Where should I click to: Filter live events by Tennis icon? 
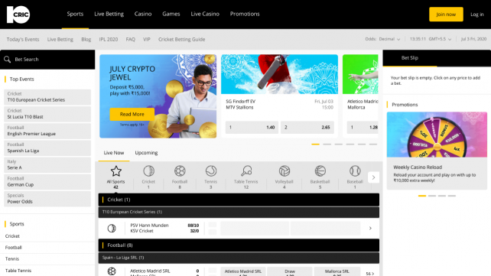tap(211, 171)
